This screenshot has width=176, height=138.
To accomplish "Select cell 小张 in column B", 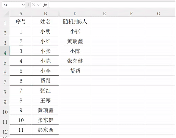I will [x=45, y=51].
